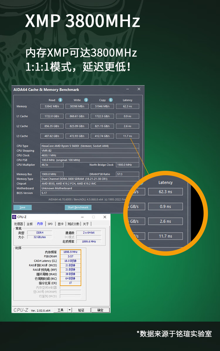Close the CPU-Z window

click(x=105, y=217)
